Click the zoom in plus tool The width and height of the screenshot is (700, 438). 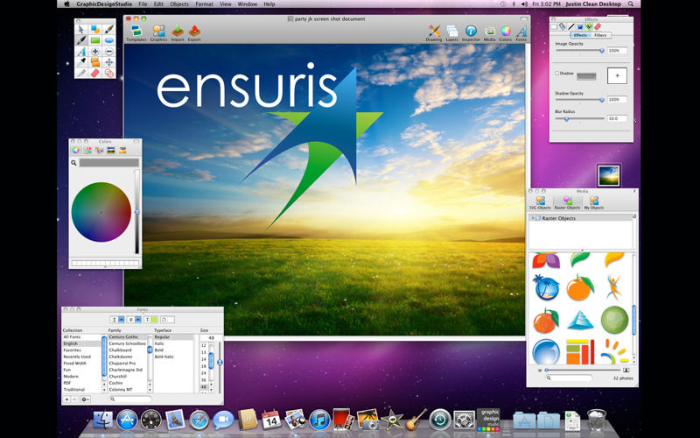tap(95, 52)
